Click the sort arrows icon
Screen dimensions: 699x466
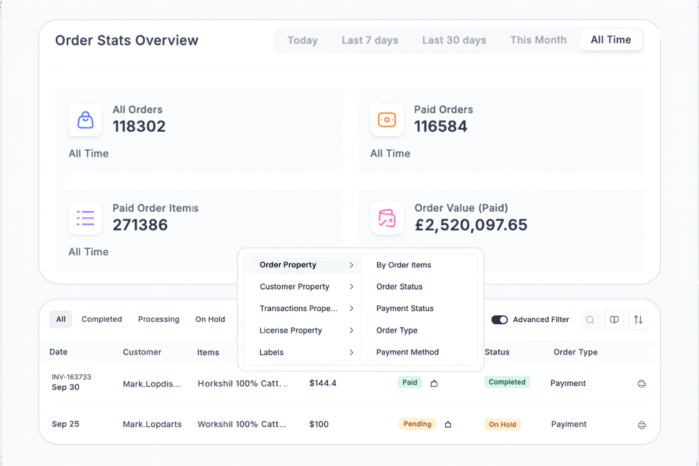638,320
